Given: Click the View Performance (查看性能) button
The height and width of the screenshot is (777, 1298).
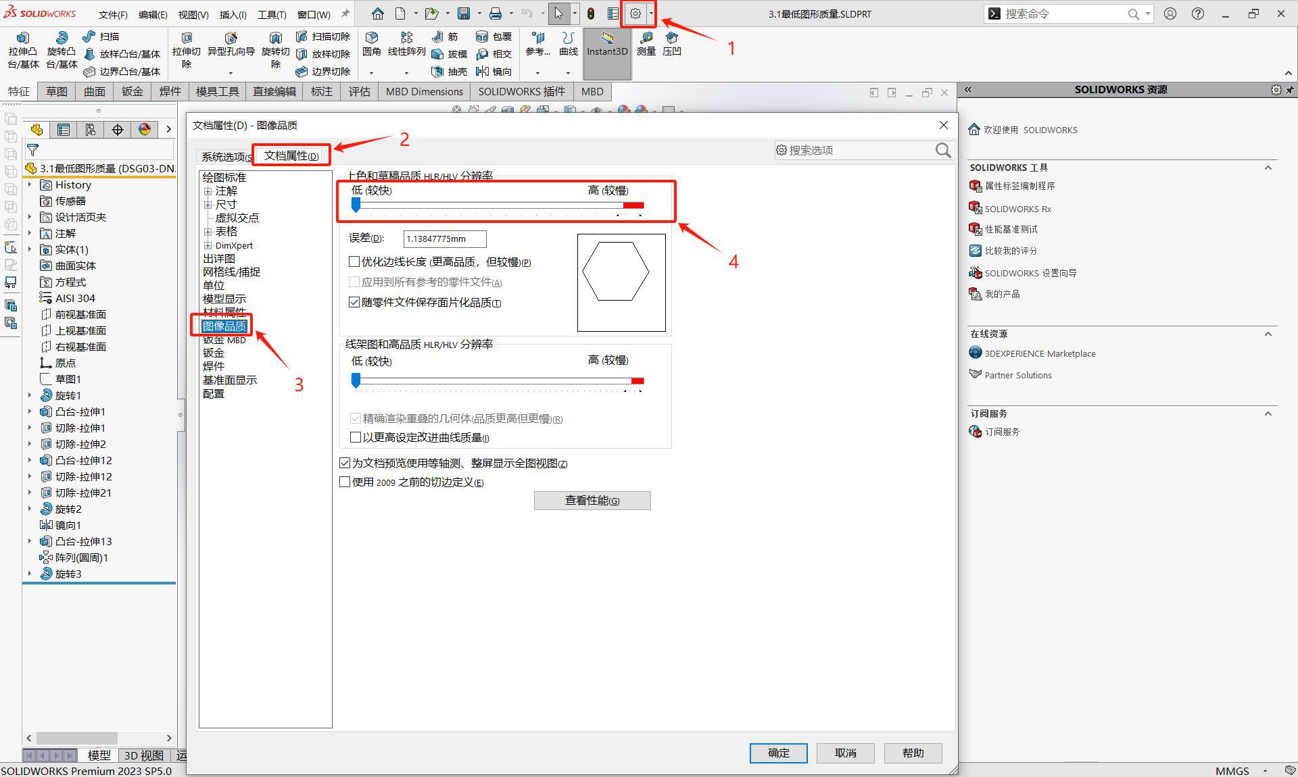Looking at the screenshot, I should pos(592,500).
